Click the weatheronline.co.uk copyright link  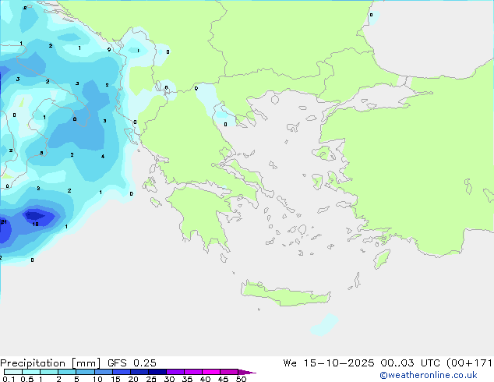[x=428, y=375]
